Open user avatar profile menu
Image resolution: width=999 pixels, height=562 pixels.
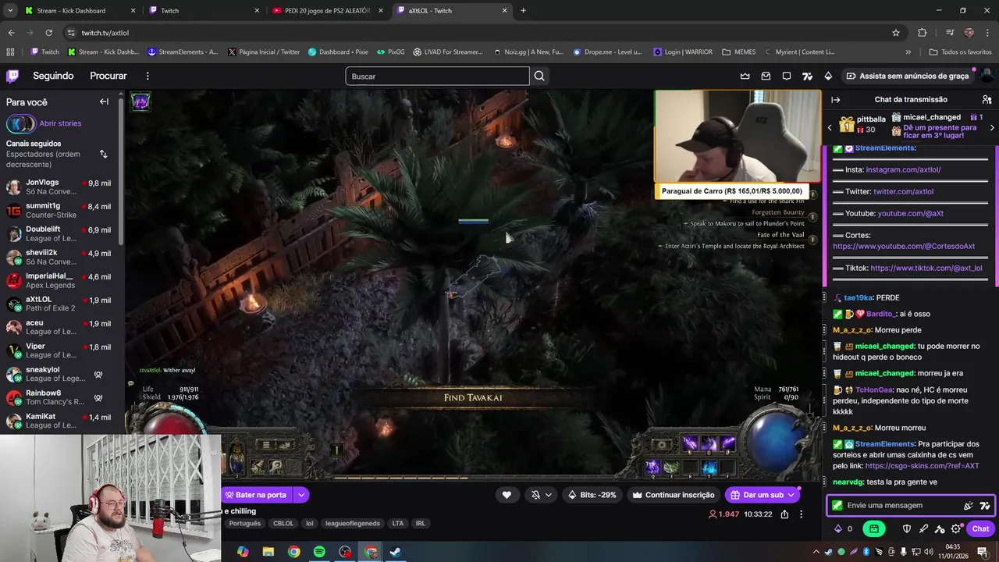pos(987,76)
